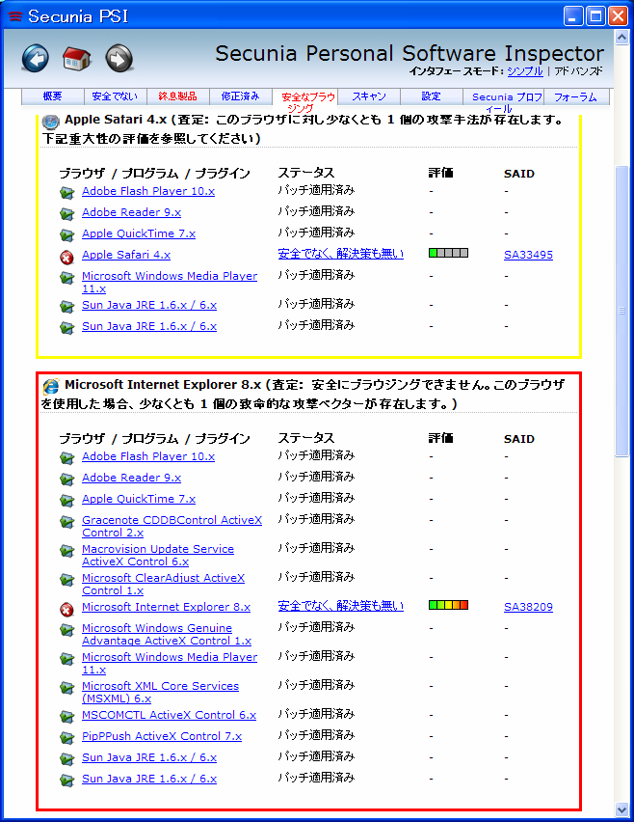Click the green icon beside Microsoft ClearAdjust ActiveX
The height and width of the screenshot is (822, 634).
(x=66, y=581)
